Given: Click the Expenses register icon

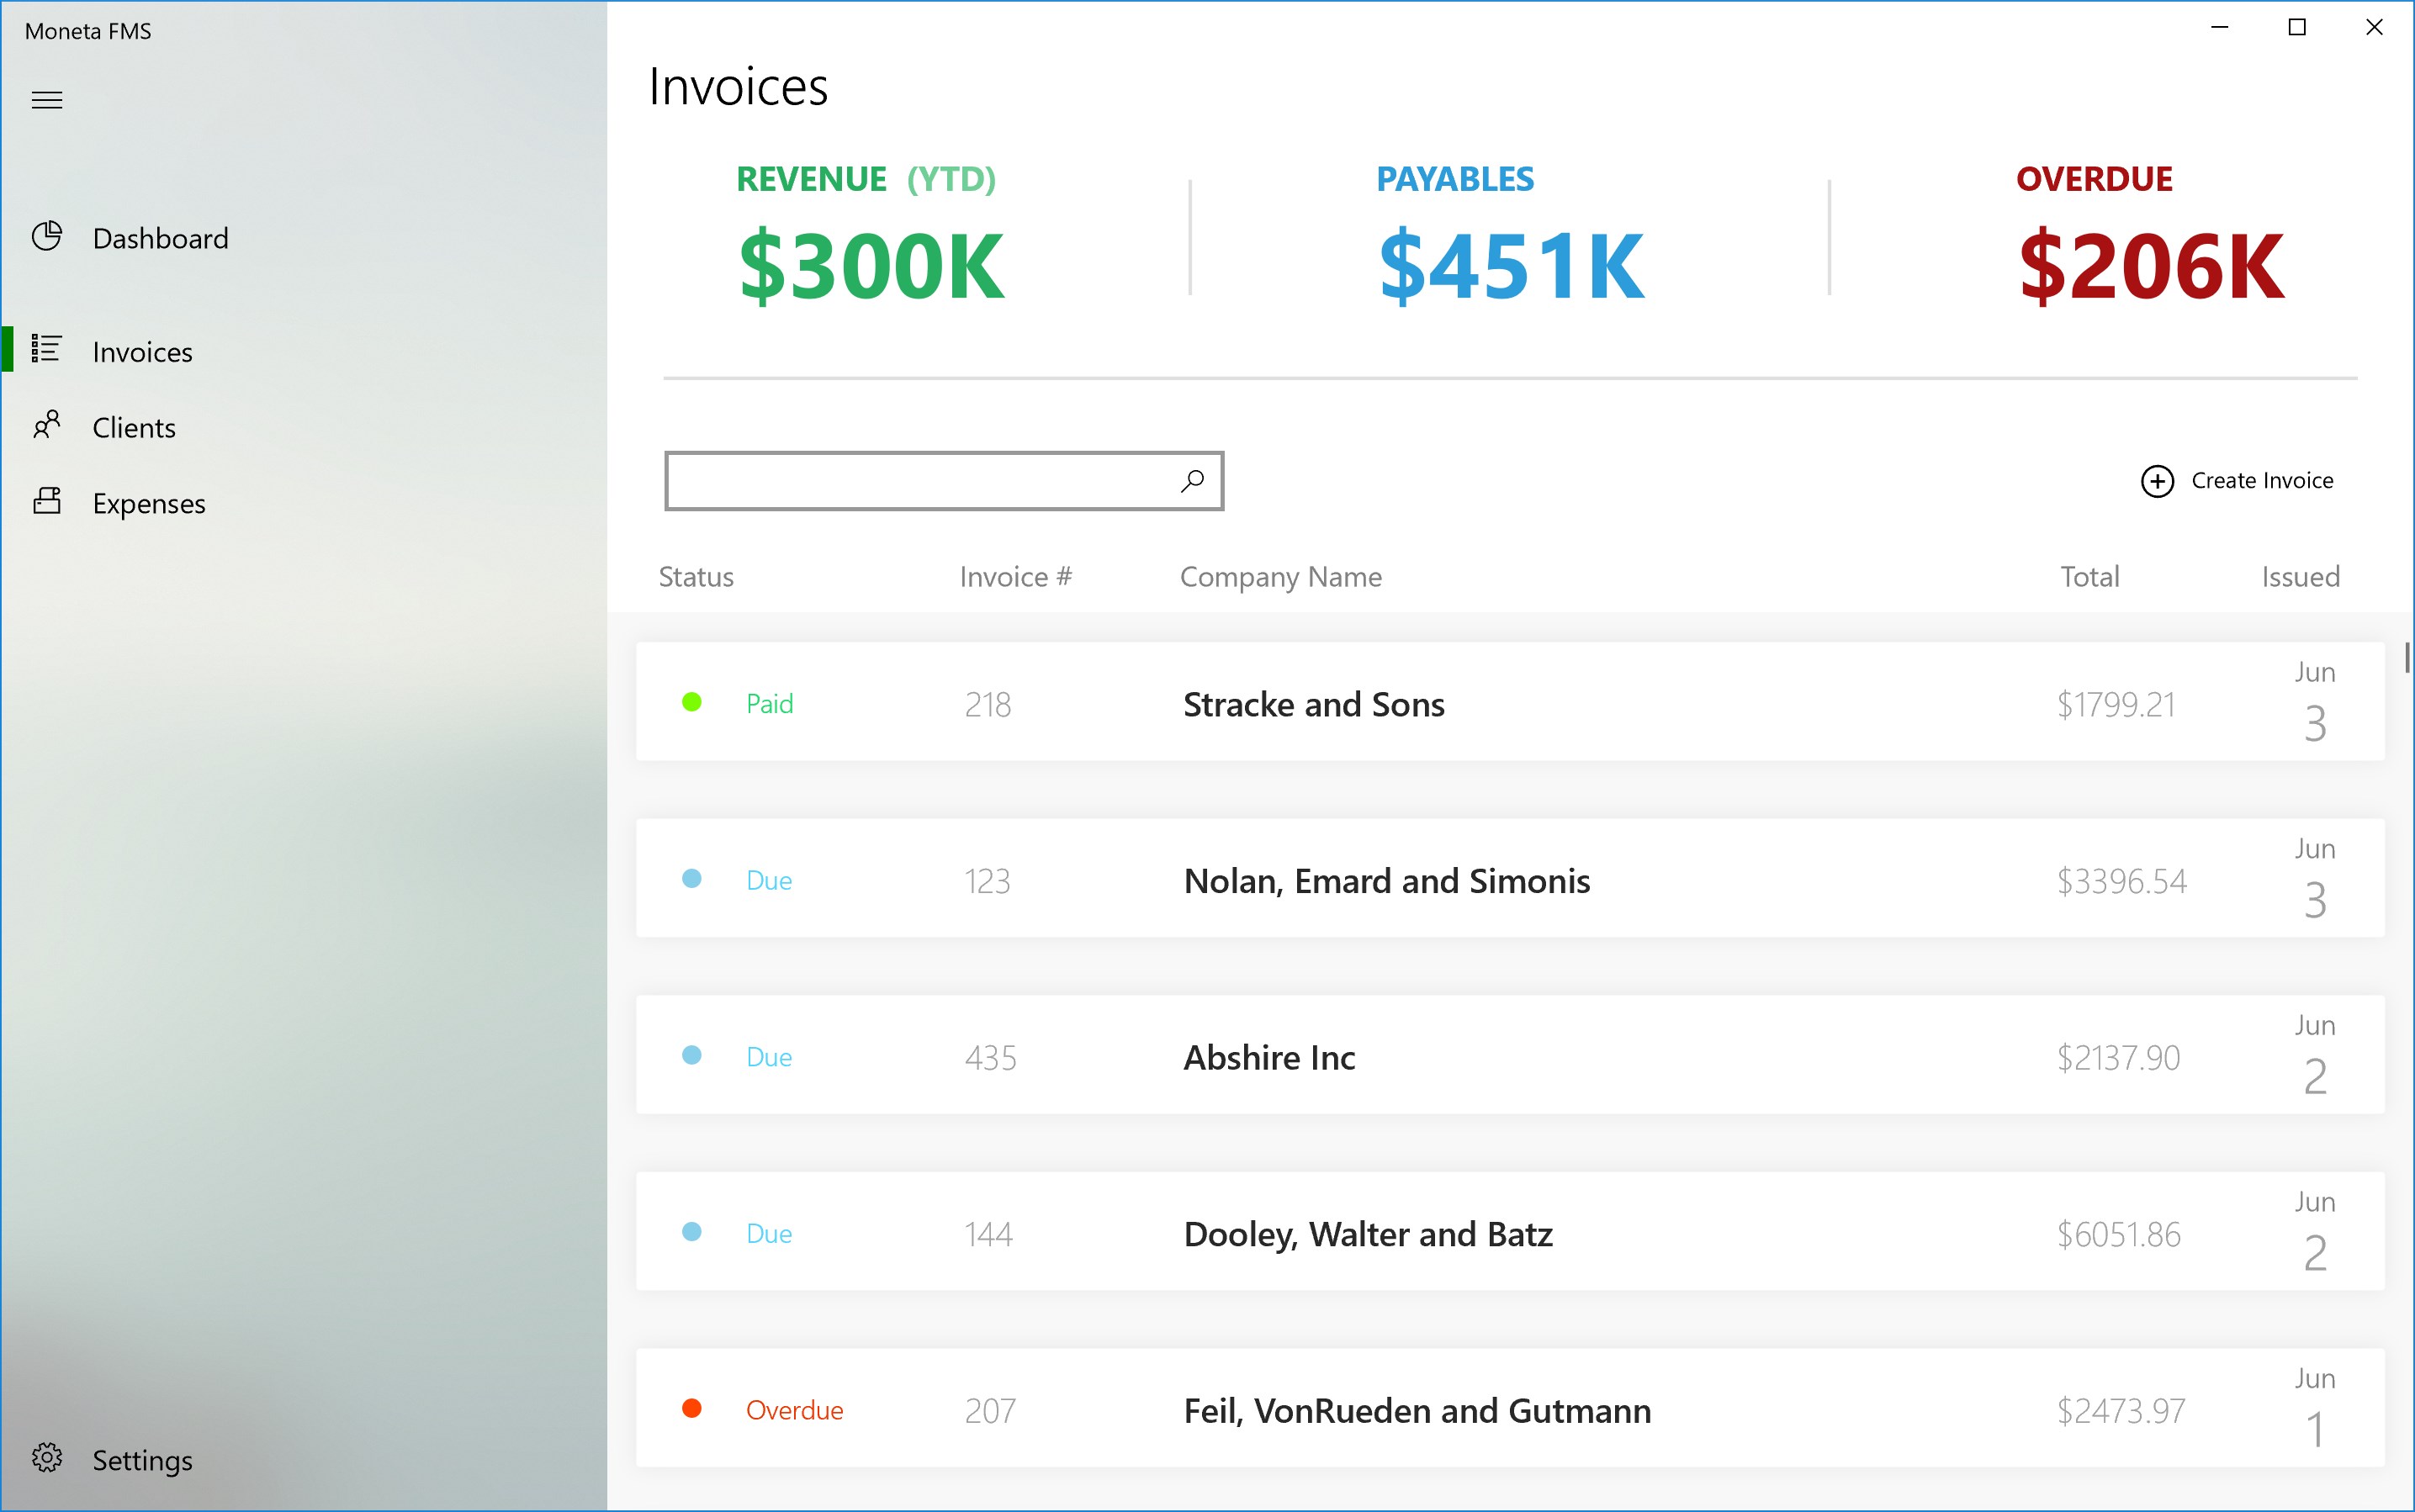Looking at the screenshot, I should 47,501.
